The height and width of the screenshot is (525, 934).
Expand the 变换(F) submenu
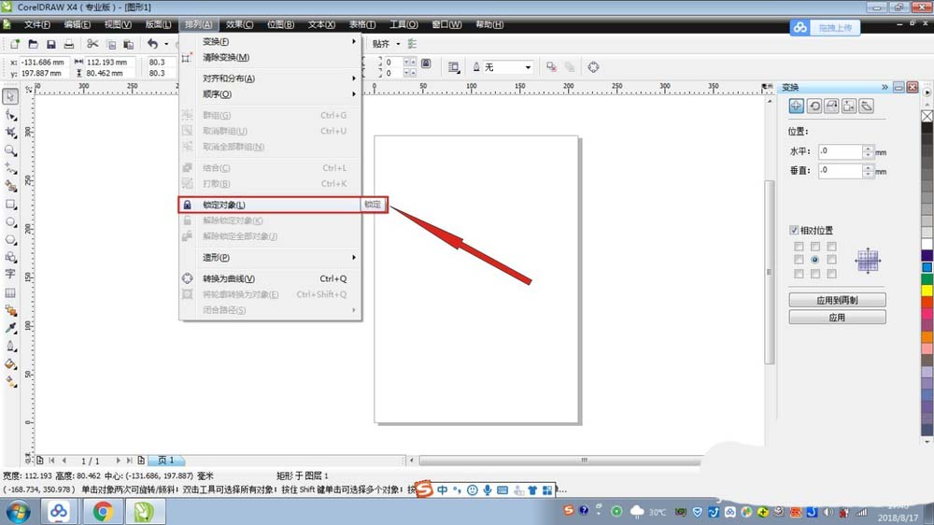[271, 42]
